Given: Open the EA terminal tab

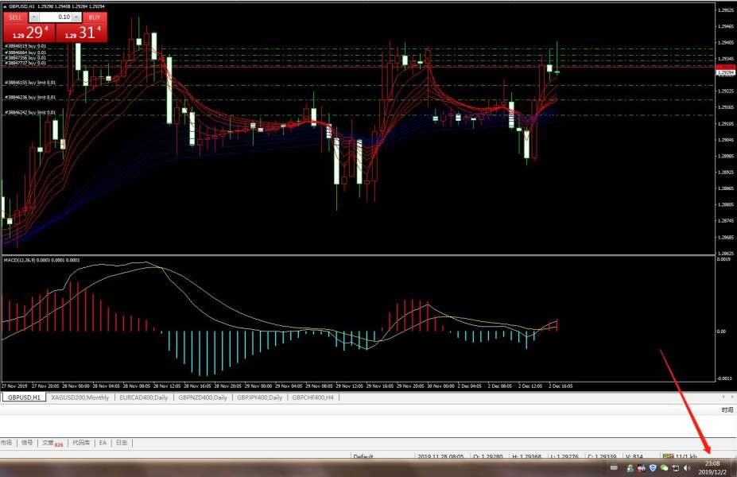Looking at the screenshot, I should click(x=103, y=443).
